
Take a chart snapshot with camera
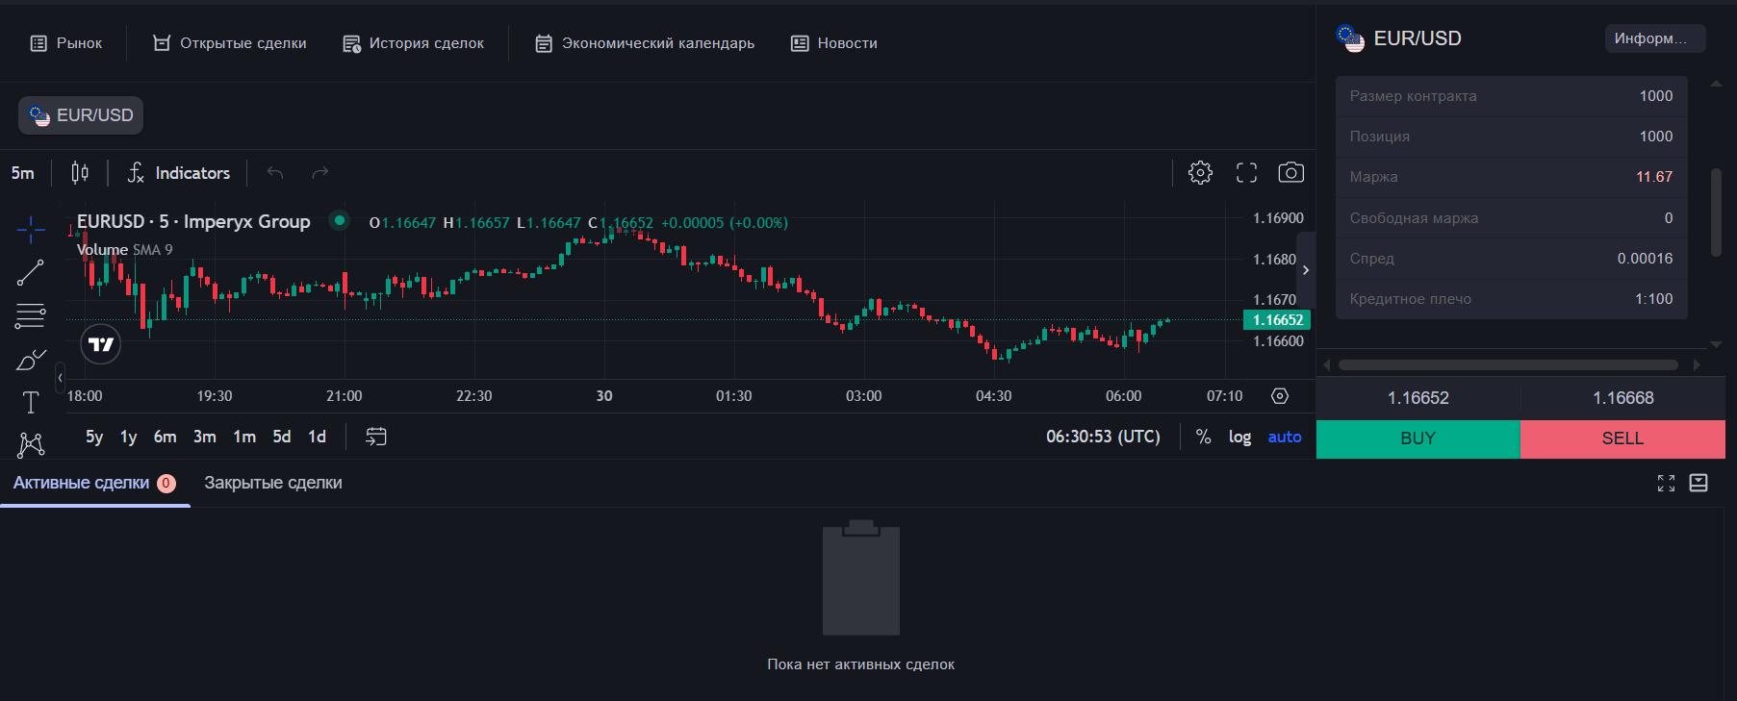click(x=1290, y=173)
